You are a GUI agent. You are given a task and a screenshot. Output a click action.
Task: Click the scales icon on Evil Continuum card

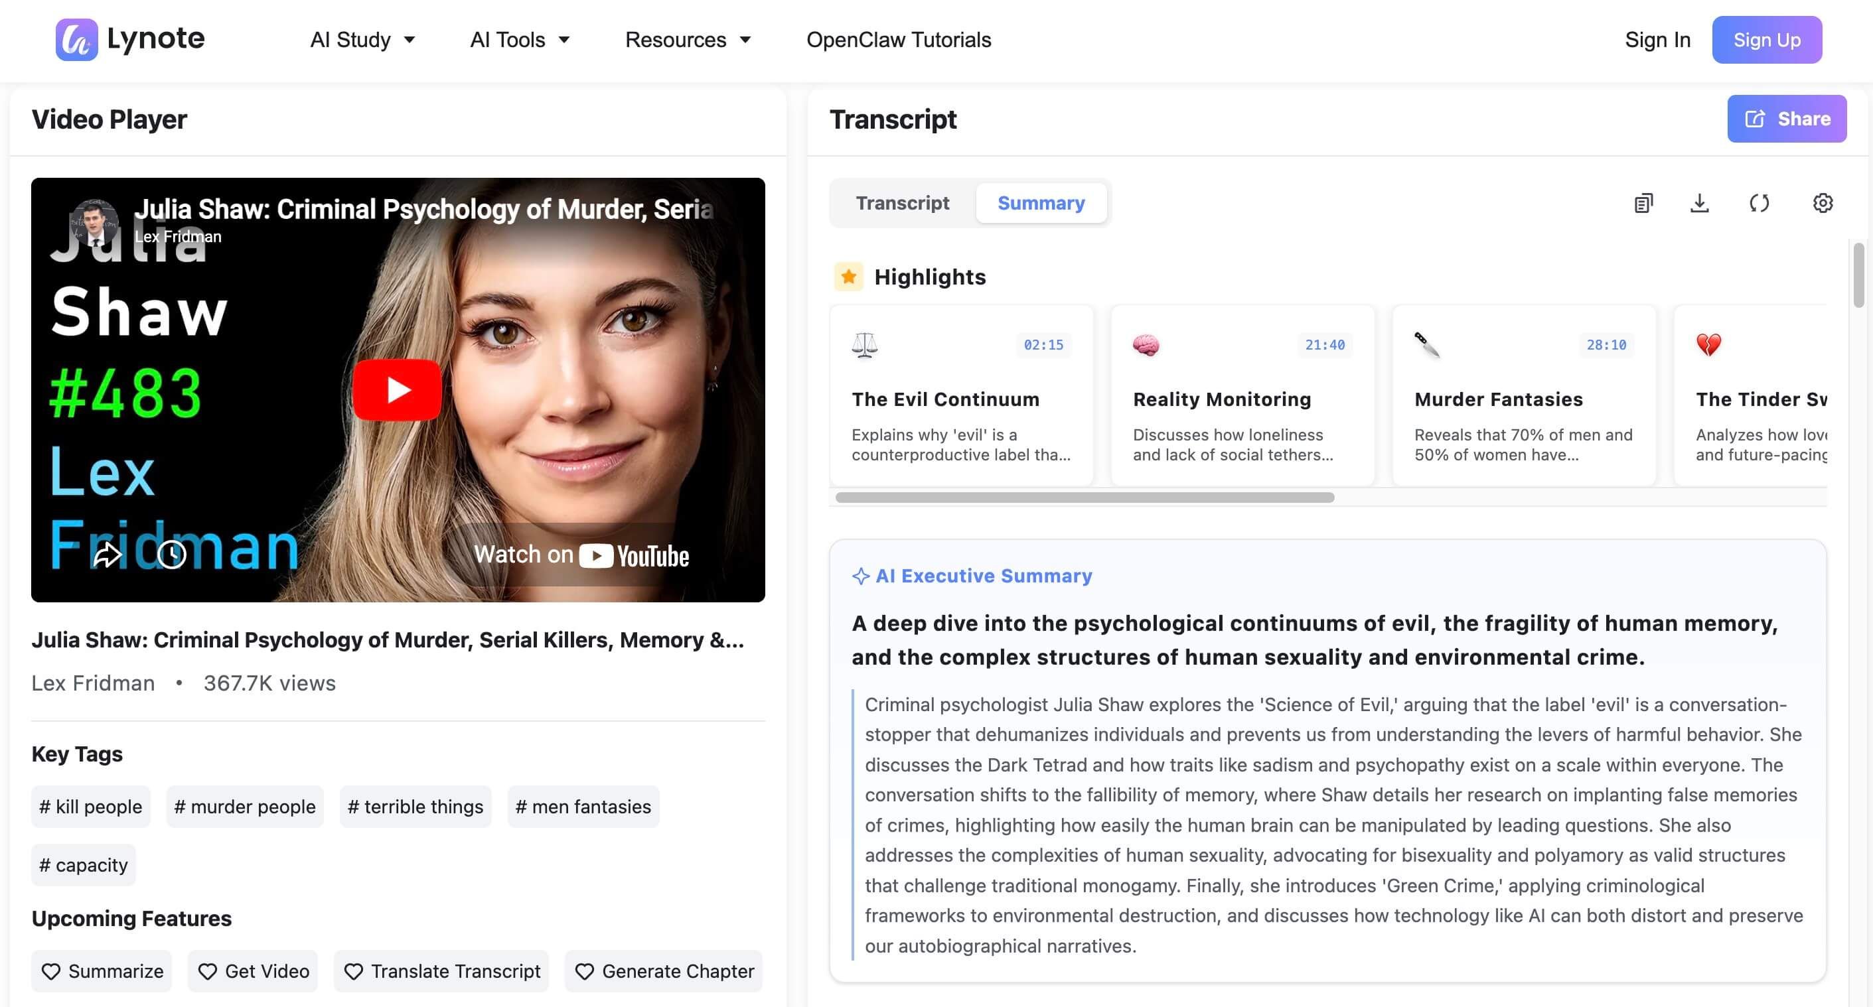[x=865, y=345]
